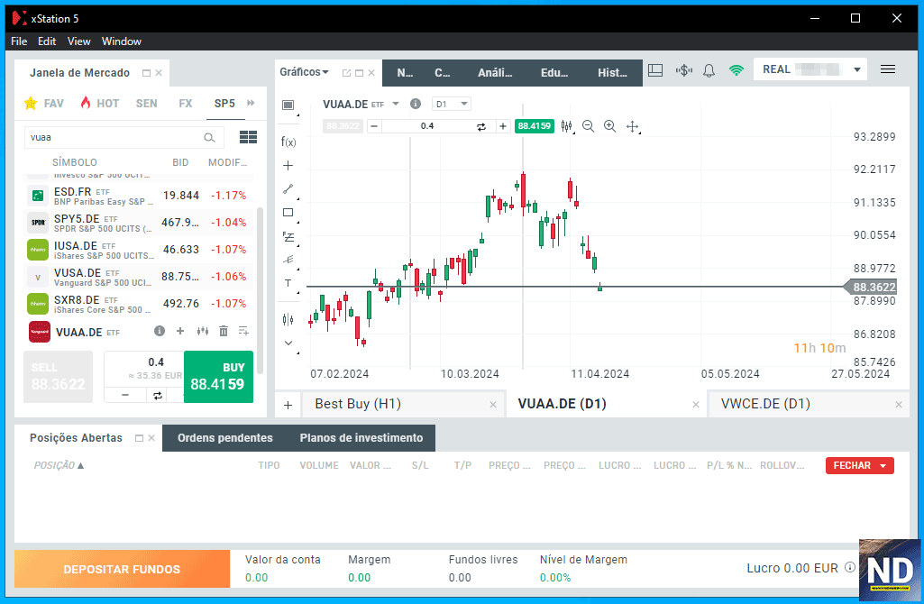This screenshot has width=924, height=604.
Task: Open the workspace layout icon
Action: (x=655, y=70)
